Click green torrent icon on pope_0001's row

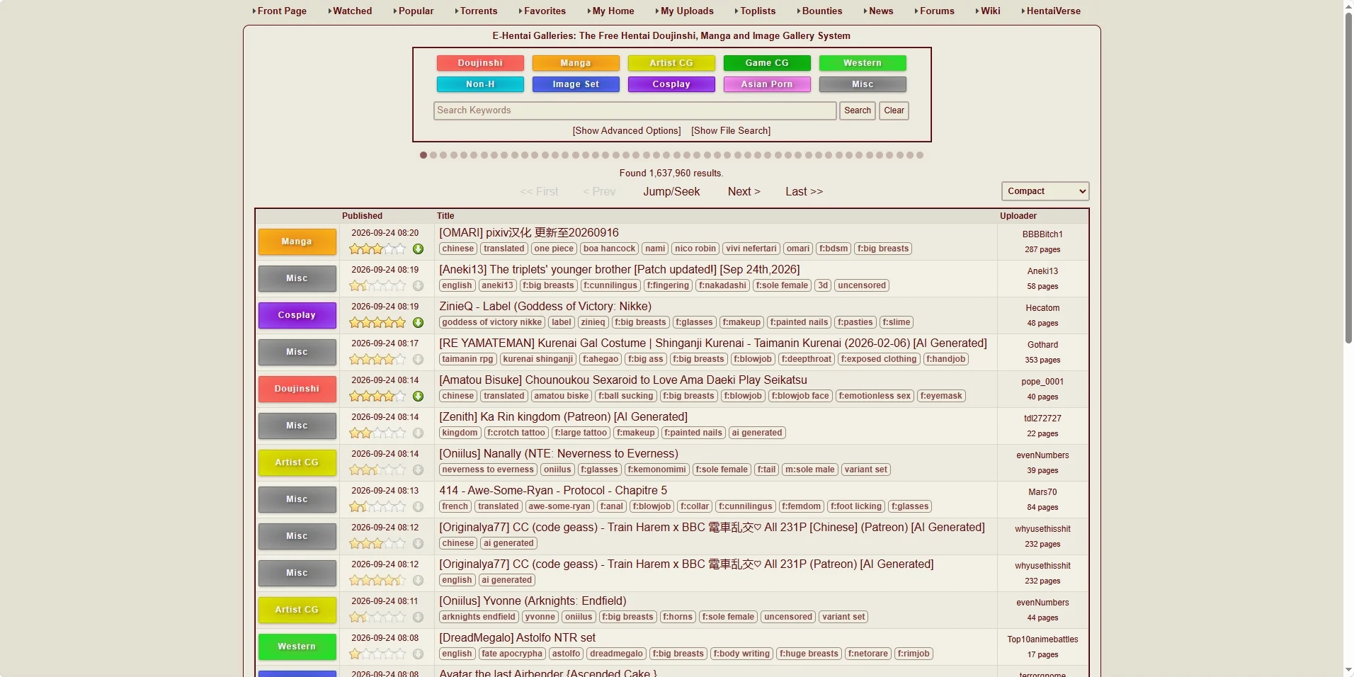[x=418, y=397]
